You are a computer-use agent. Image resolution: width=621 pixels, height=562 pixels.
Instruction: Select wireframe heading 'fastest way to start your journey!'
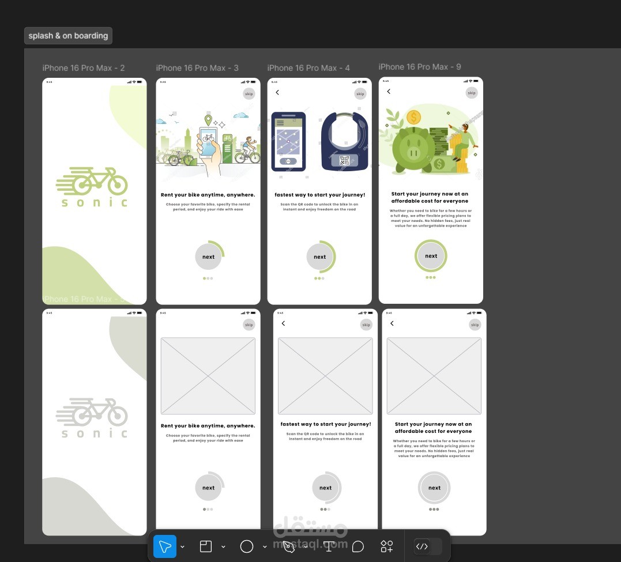point(326,424)
